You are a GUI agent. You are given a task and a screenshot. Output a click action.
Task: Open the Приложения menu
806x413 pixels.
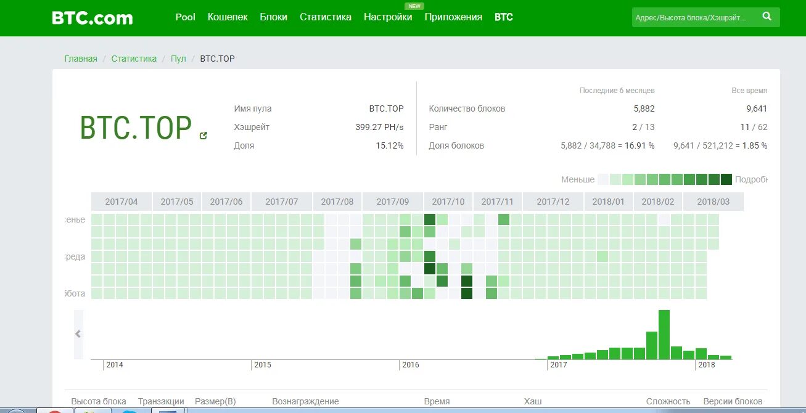pos(453,17)
